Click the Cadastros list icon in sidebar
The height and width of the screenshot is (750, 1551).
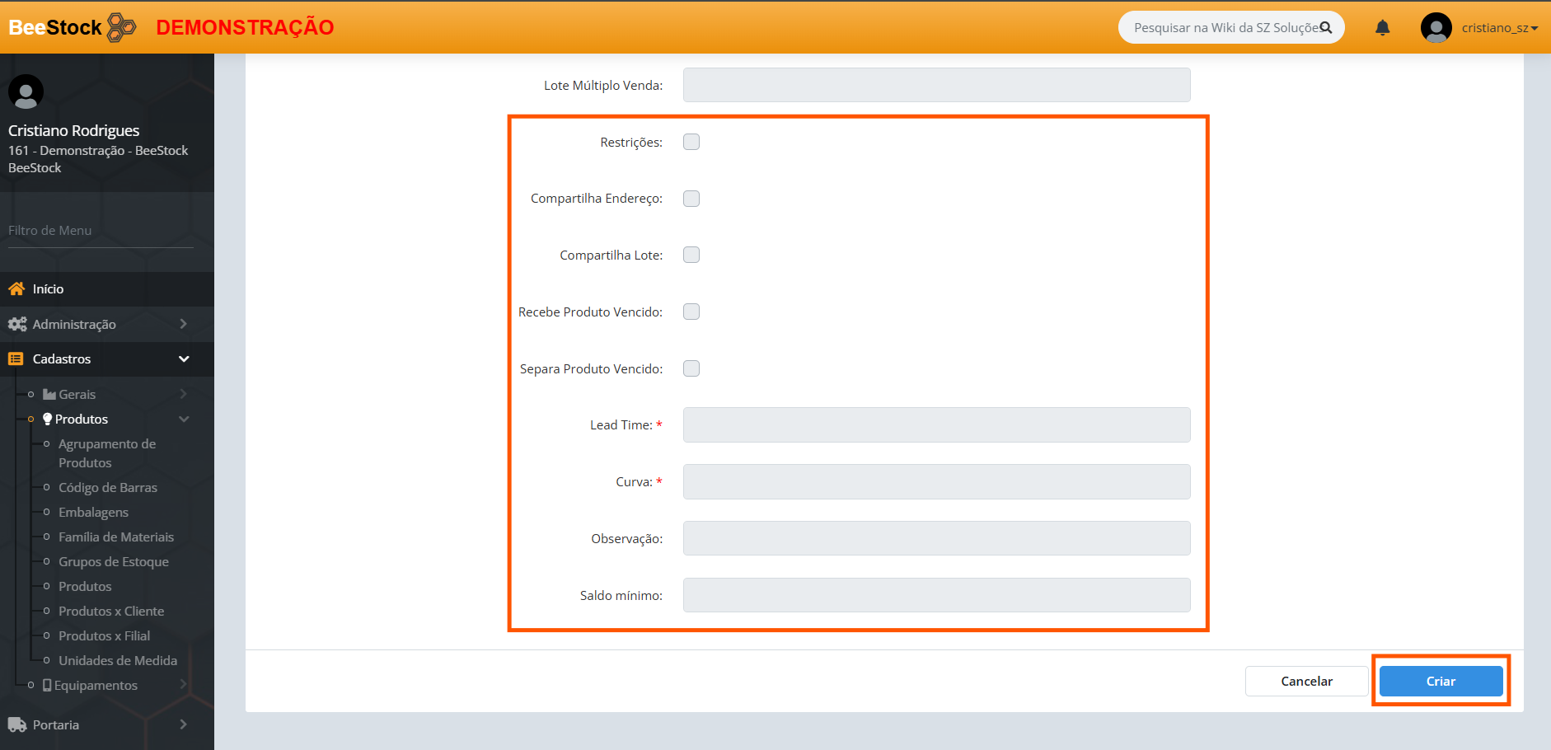16,359
